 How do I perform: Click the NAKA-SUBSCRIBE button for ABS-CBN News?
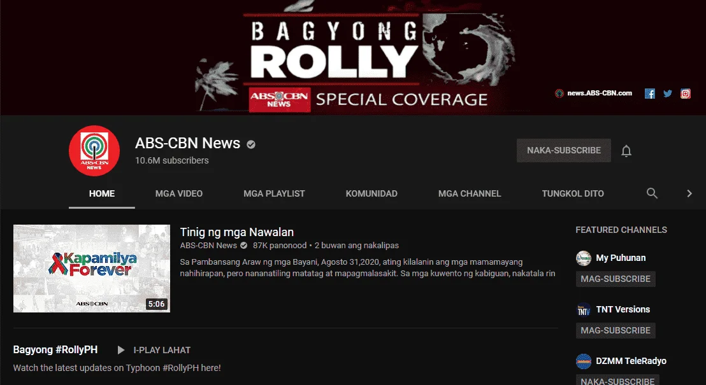tap(564, 150)
